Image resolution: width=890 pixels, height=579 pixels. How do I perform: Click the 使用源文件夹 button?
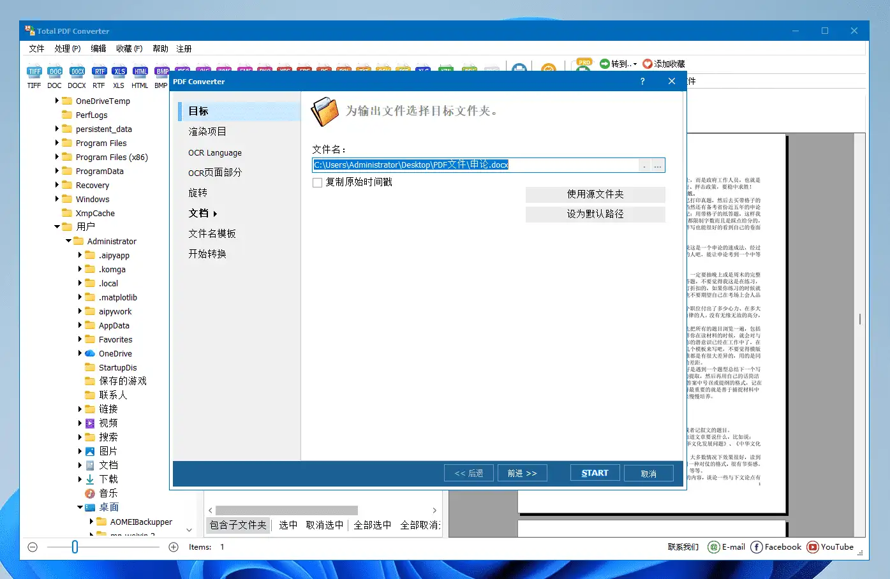(x=595, y=194)
